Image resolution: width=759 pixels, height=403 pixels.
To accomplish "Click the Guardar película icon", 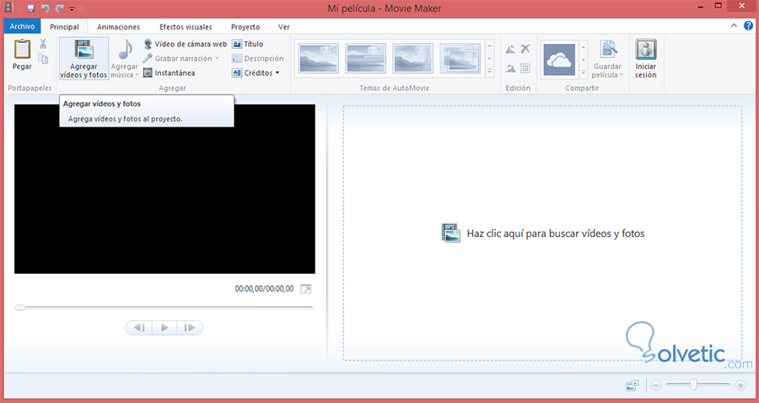I will pyautogui.click(x=607, y=50).
